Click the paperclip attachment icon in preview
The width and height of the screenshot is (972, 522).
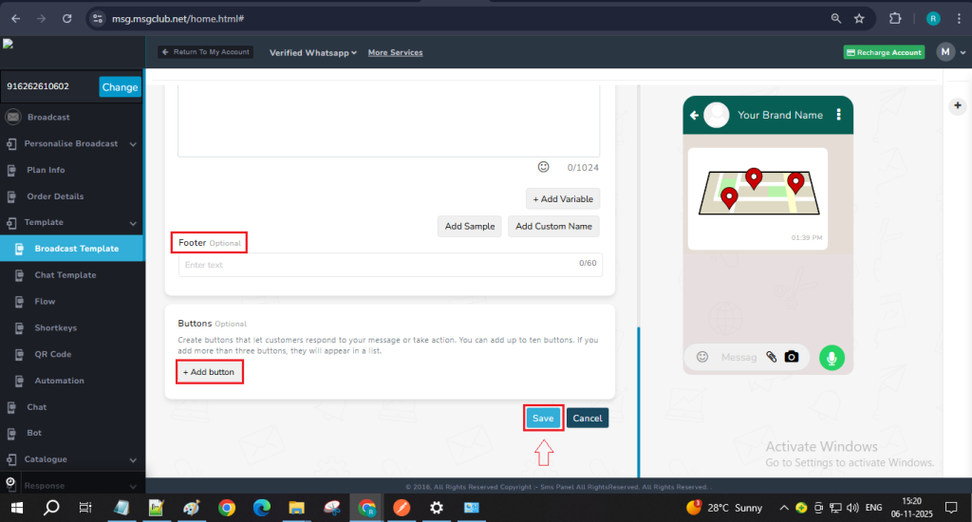tap(772, 357)
